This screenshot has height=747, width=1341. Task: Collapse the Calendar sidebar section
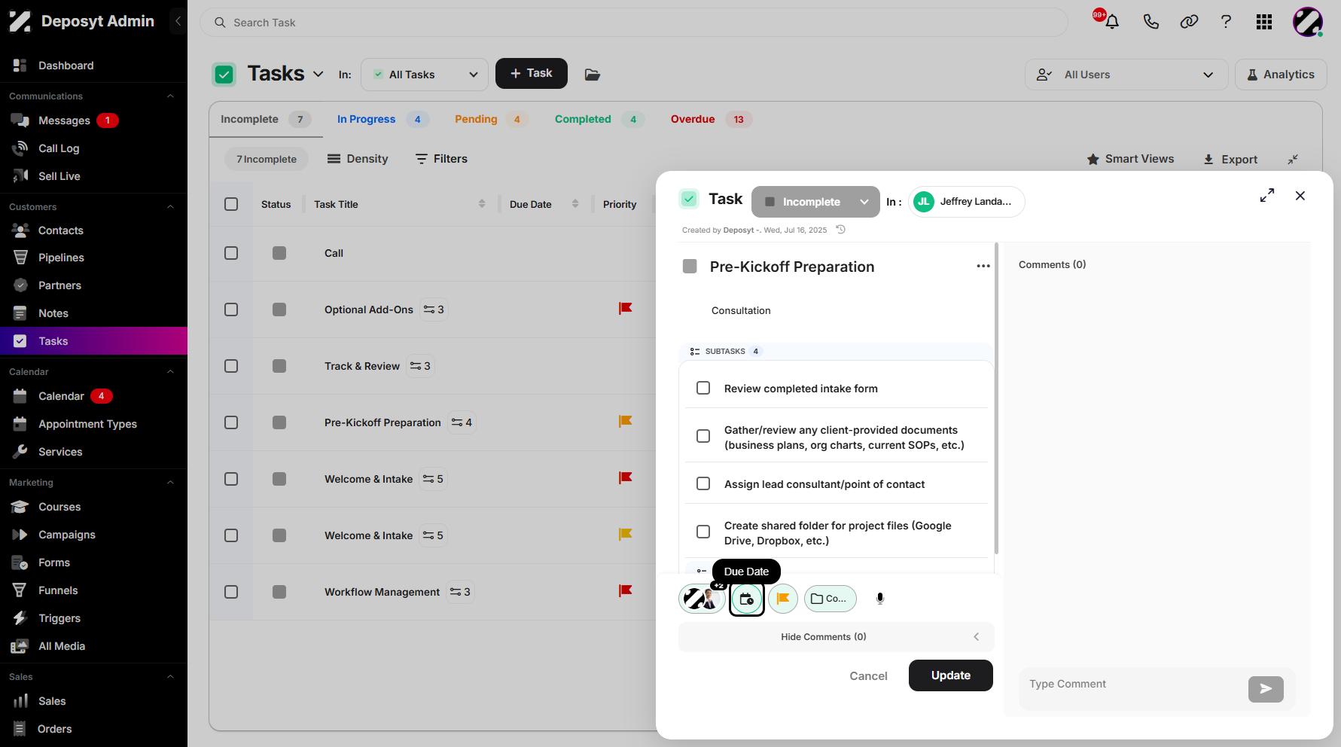[x=170, y=372]
